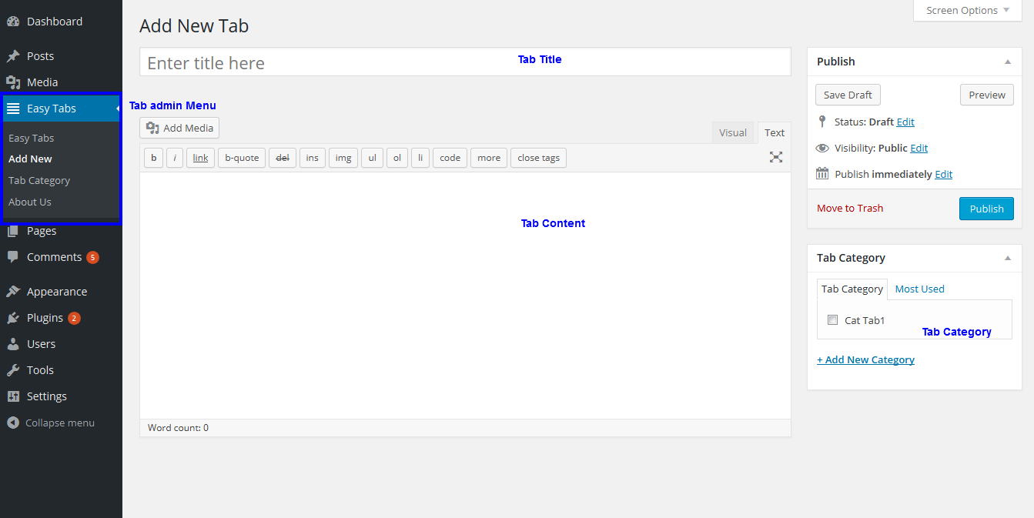Click the Appearance paintbrush icon
Screen dimensions: 1034x518
pyautogui.click(x=13, y=292)
